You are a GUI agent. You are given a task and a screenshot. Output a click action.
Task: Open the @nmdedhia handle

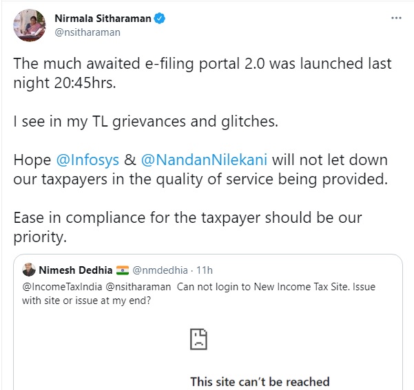(x=162, y=269)
